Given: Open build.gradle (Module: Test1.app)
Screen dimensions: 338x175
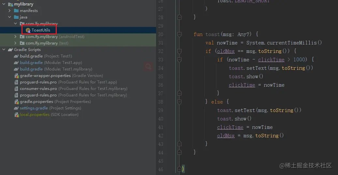Looking at the screenshot, I should pyautogui.click(x=51, y=62).
